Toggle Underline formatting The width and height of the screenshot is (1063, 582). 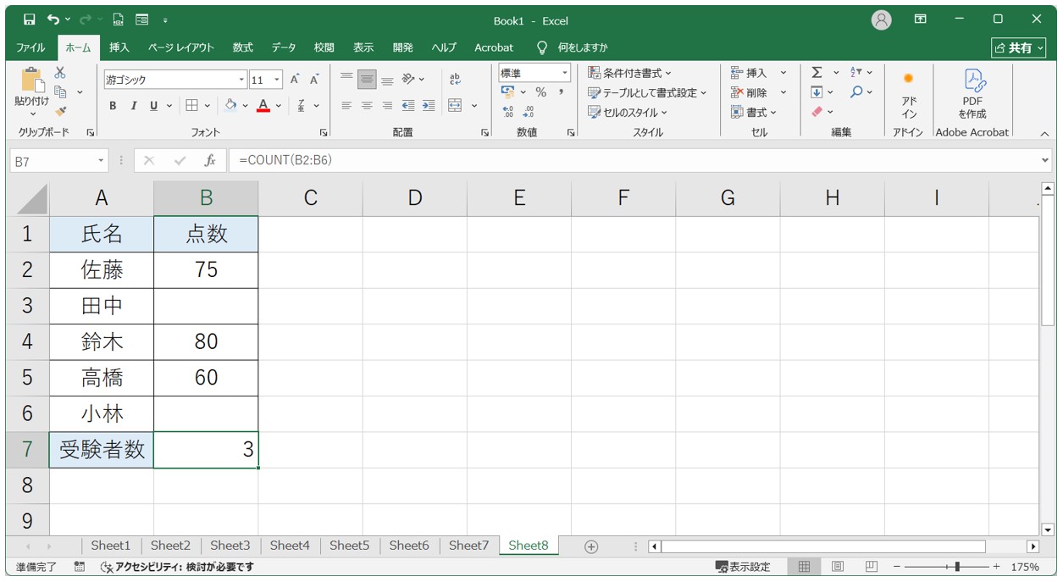tap(153, 106)
